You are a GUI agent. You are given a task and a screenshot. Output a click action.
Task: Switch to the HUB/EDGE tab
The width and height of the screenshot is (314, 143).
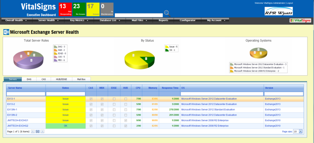point(61,79)
